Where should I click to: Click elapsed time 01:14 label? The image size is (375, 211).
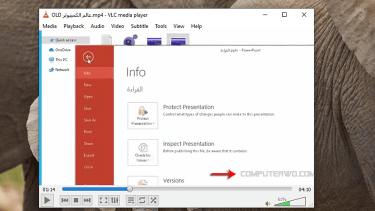(x=49, y=189)
